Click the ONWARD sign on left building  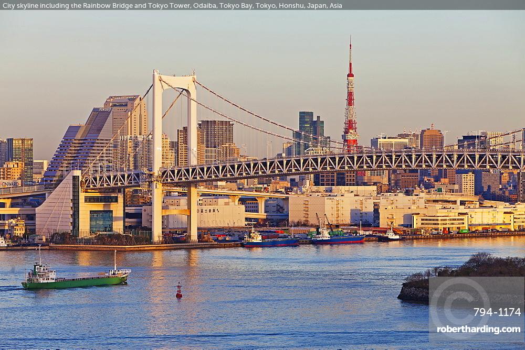click(10, 184)
